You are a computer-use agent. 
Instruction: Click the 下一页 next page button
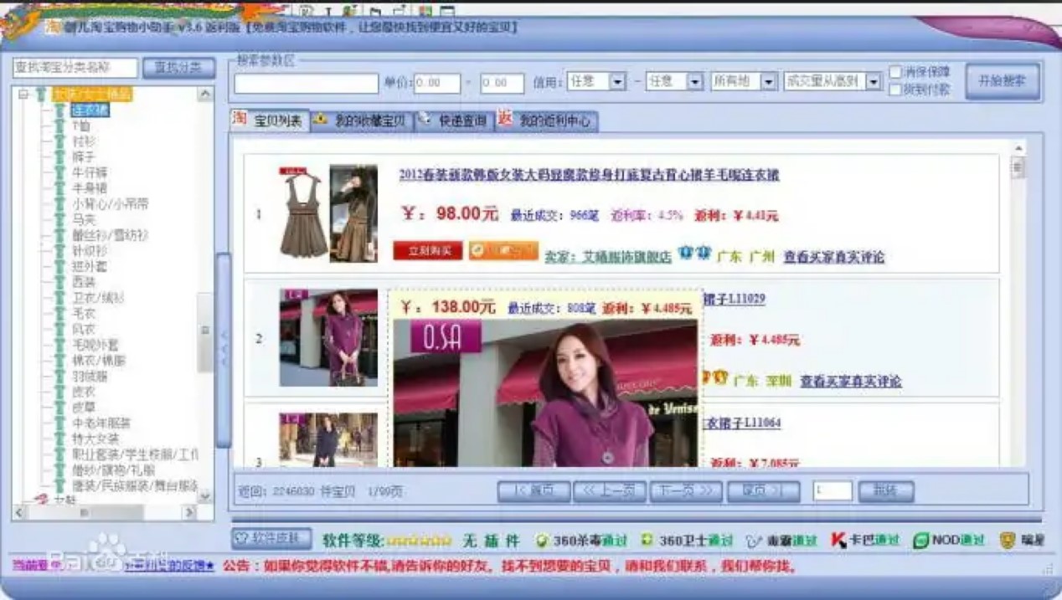[x=686, y=491]
